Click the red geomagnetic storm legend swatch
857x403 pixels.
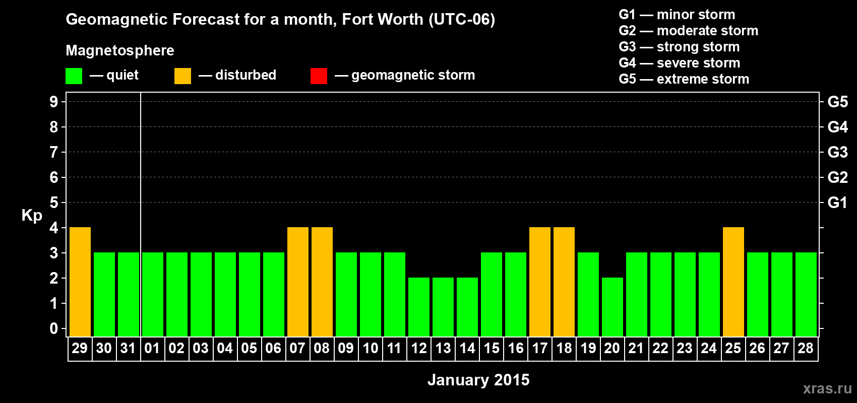[319, 76]
